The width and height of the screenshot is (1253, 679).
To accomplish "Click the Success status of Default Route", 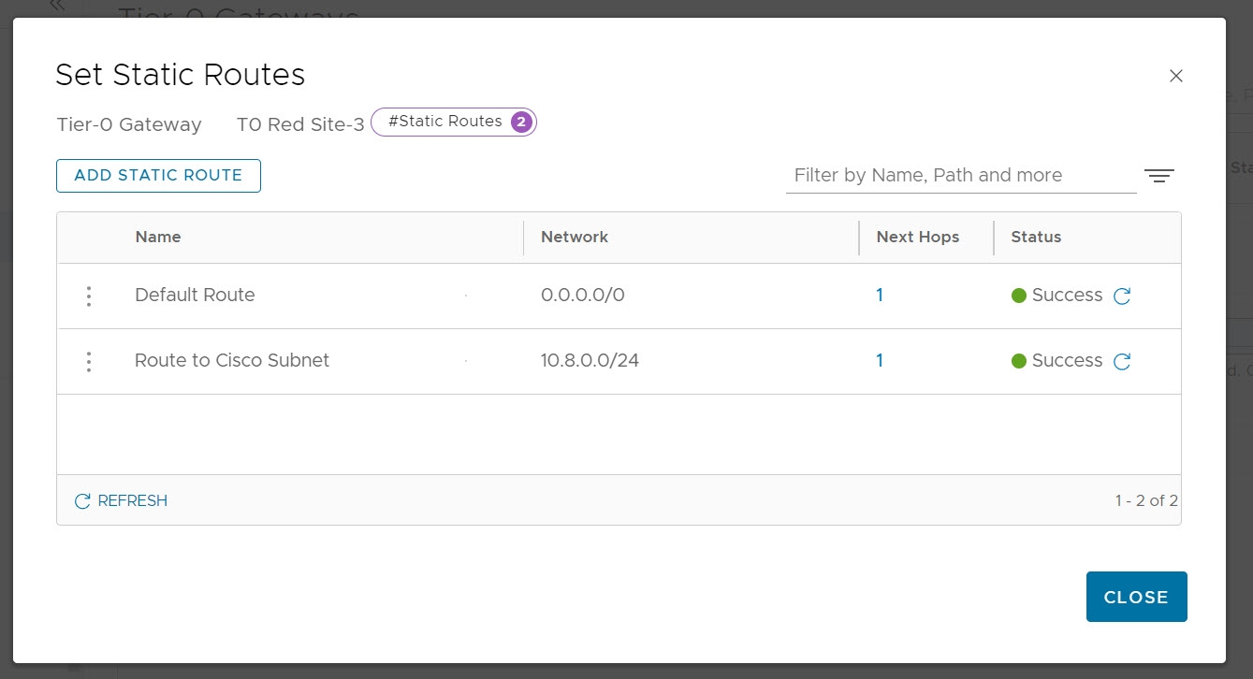I will [x=1066, y=296].
